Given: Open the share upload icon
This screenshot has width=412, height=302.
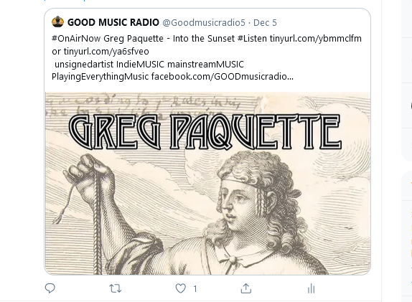Looking at the screenshot, I should [x=246, y=288].
